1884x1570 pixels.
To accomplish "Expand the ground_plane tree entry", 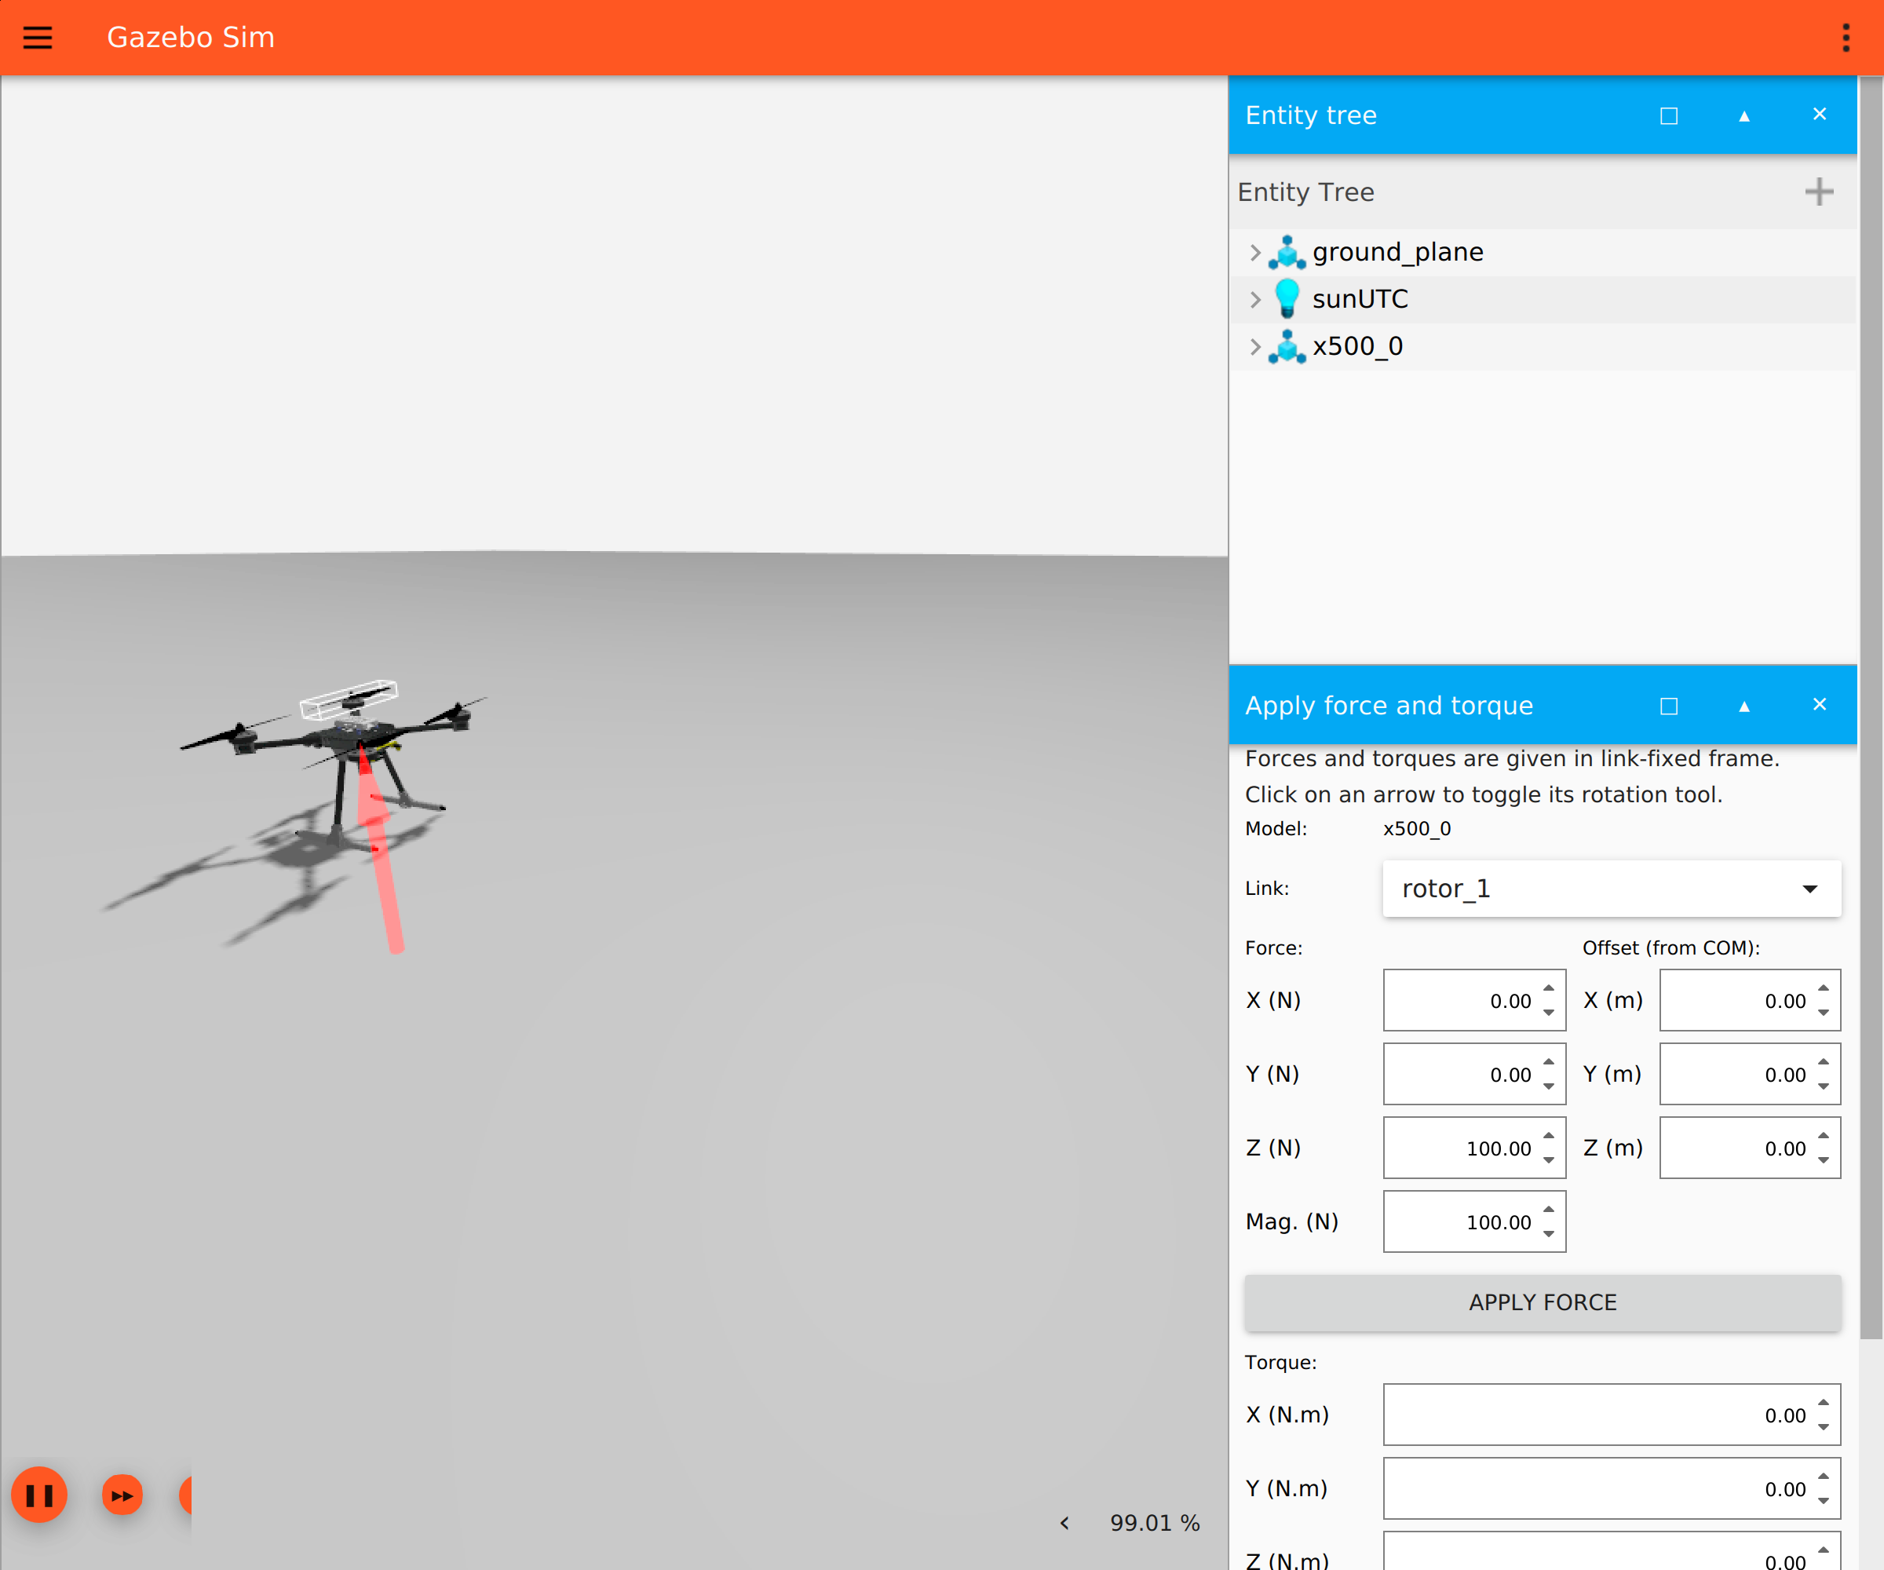I will tap(1255, 253).
